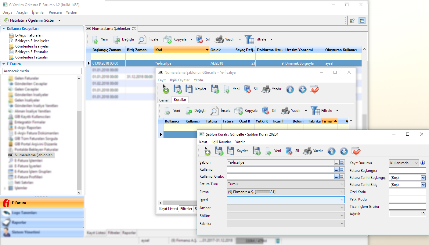Image resolution: width=429 pixels, height=245 pixels.
Task: Click Filtrele funnel icon in Numaralama Şablonları toolbar
Action: coord(249,40)
